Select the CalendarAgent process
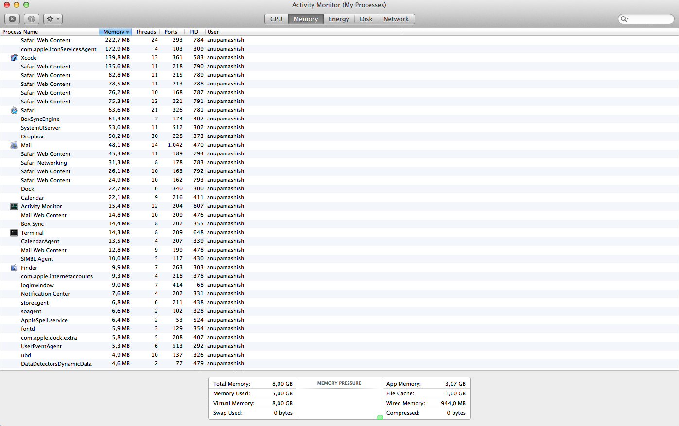This screenshot has width=679, height=426. click(x=339, y=241)
